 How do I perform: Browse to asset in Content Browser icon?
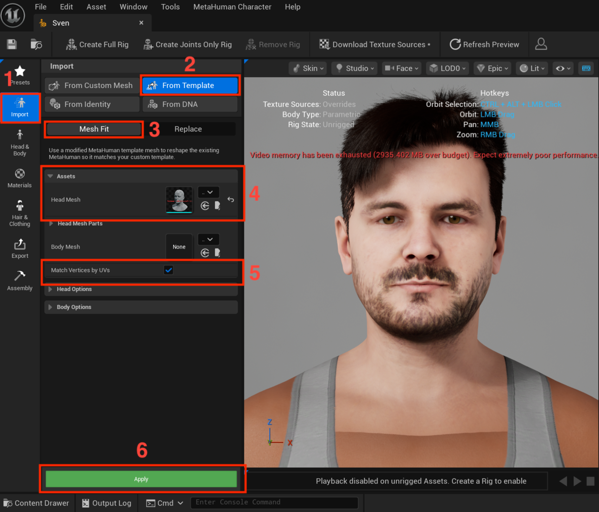(36, 45)
